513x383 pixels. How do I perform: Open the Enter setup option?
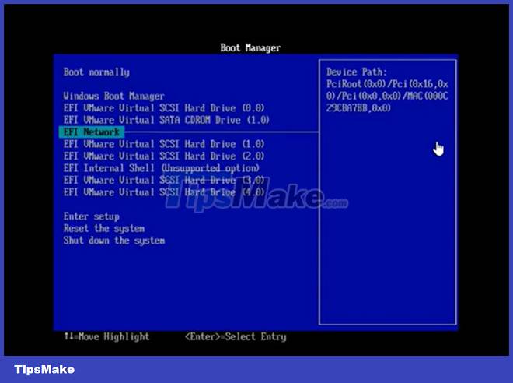click(92, 216)
